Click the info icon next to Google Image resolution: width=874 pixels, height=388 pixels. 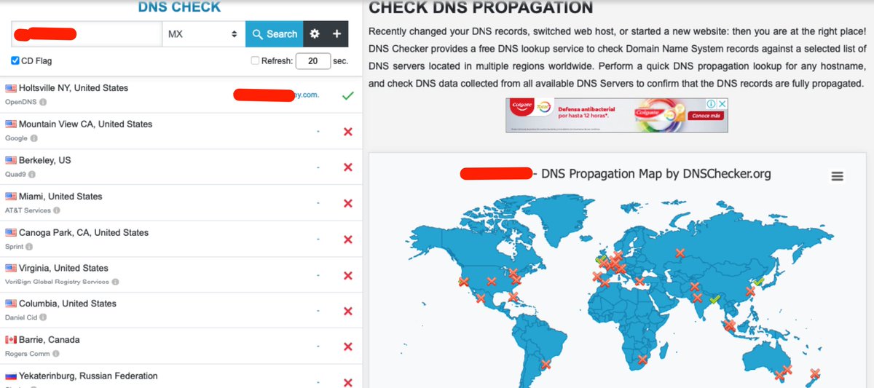tap(34, 138)
